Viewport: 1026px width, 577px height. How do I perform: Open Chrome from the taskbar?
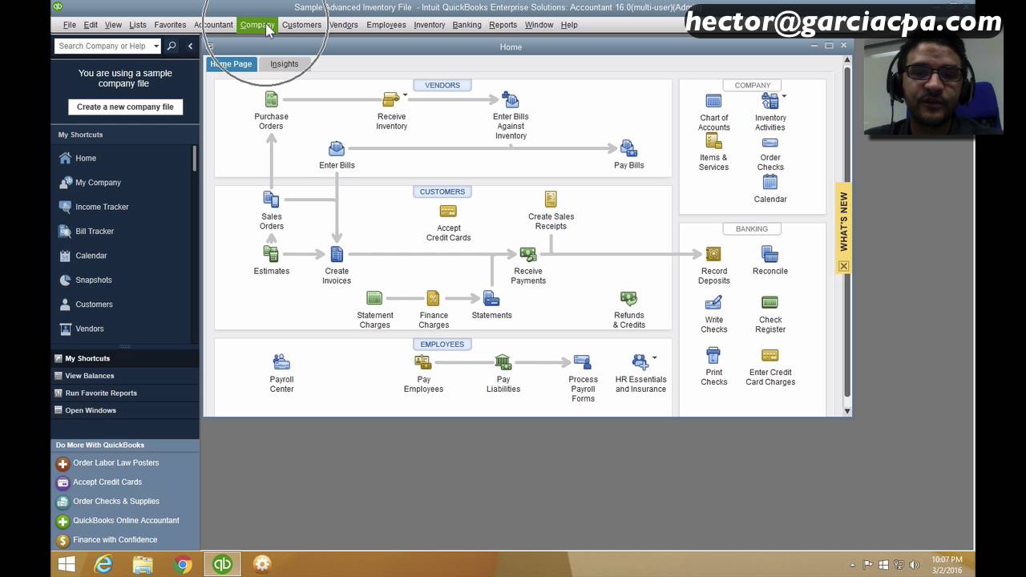[183, 564]
